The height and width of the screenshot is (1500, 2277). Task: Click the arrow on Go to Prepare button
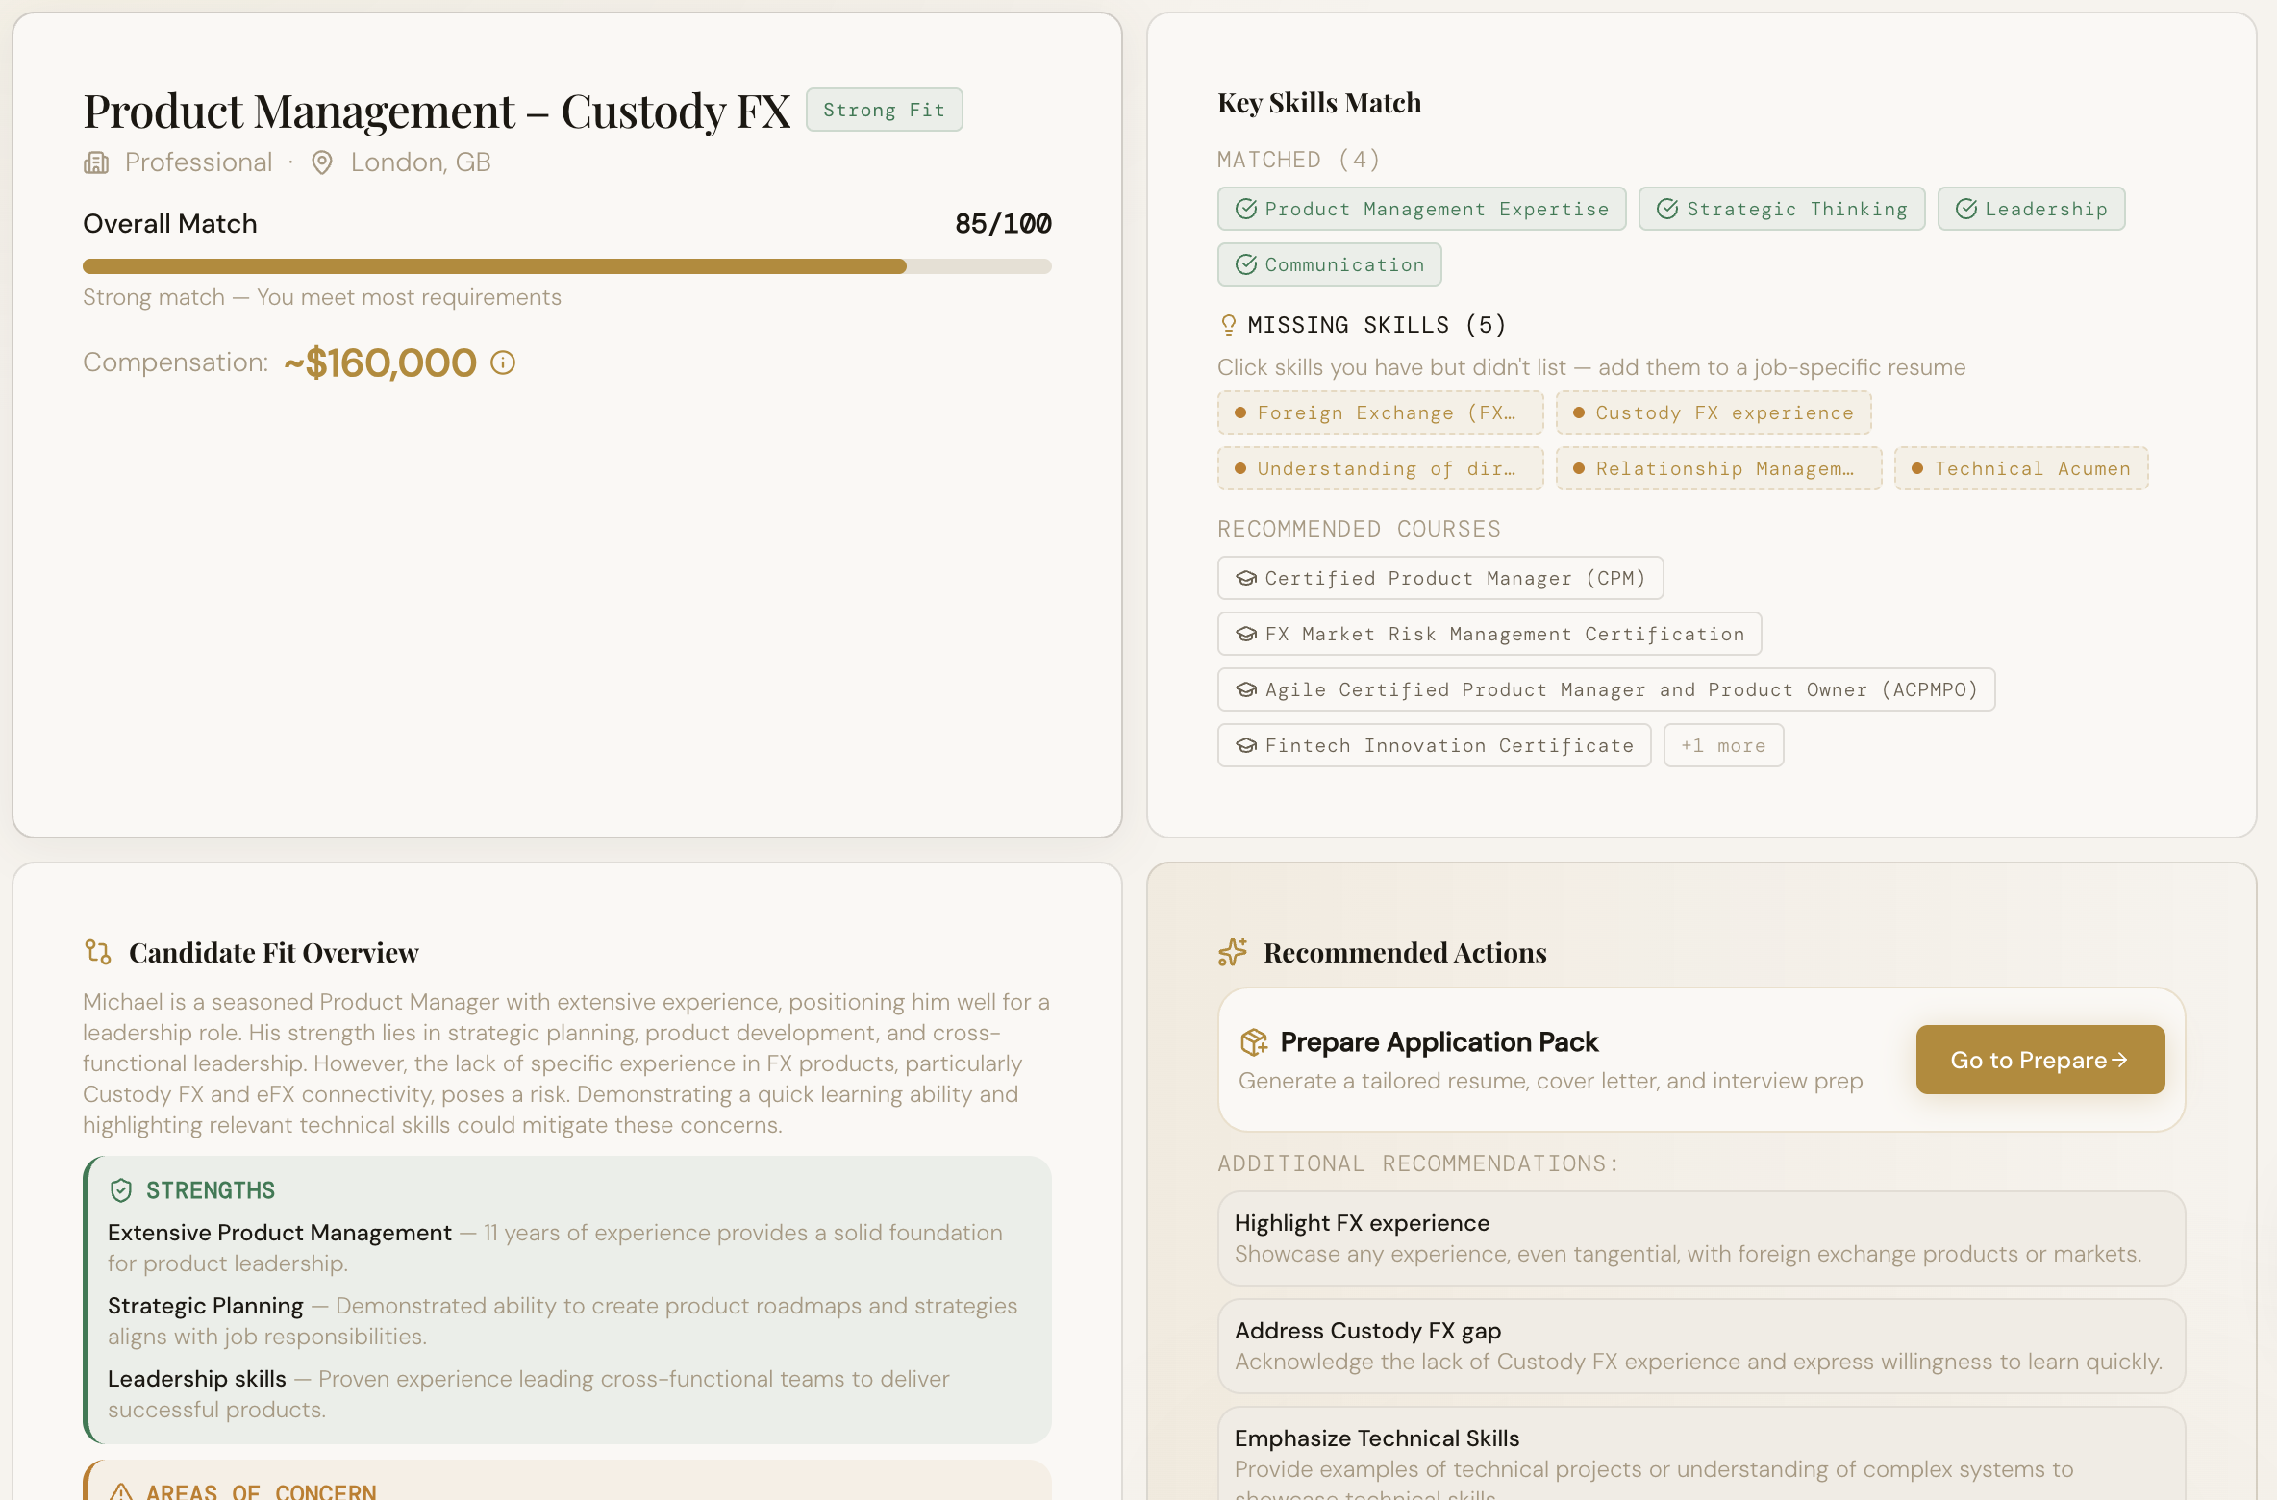(2119, 1060)
